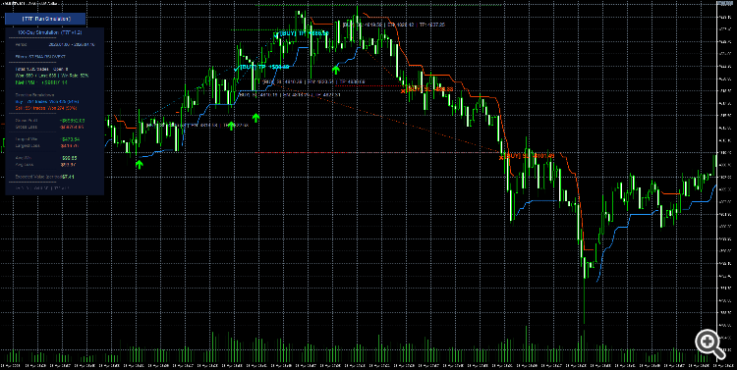The height and width of the screenshot is (370, 737).
Task: Click the Avg Win value
Action: point(70,158)
